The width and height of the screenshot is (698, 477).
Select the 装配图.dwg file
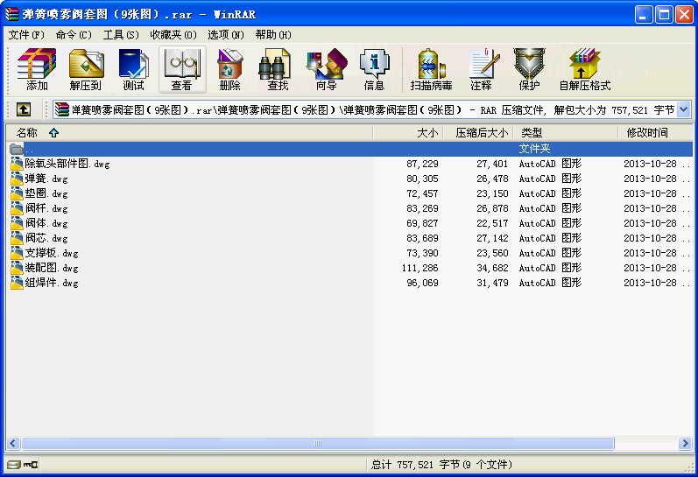pyautogui.click(x=51, y=268)
